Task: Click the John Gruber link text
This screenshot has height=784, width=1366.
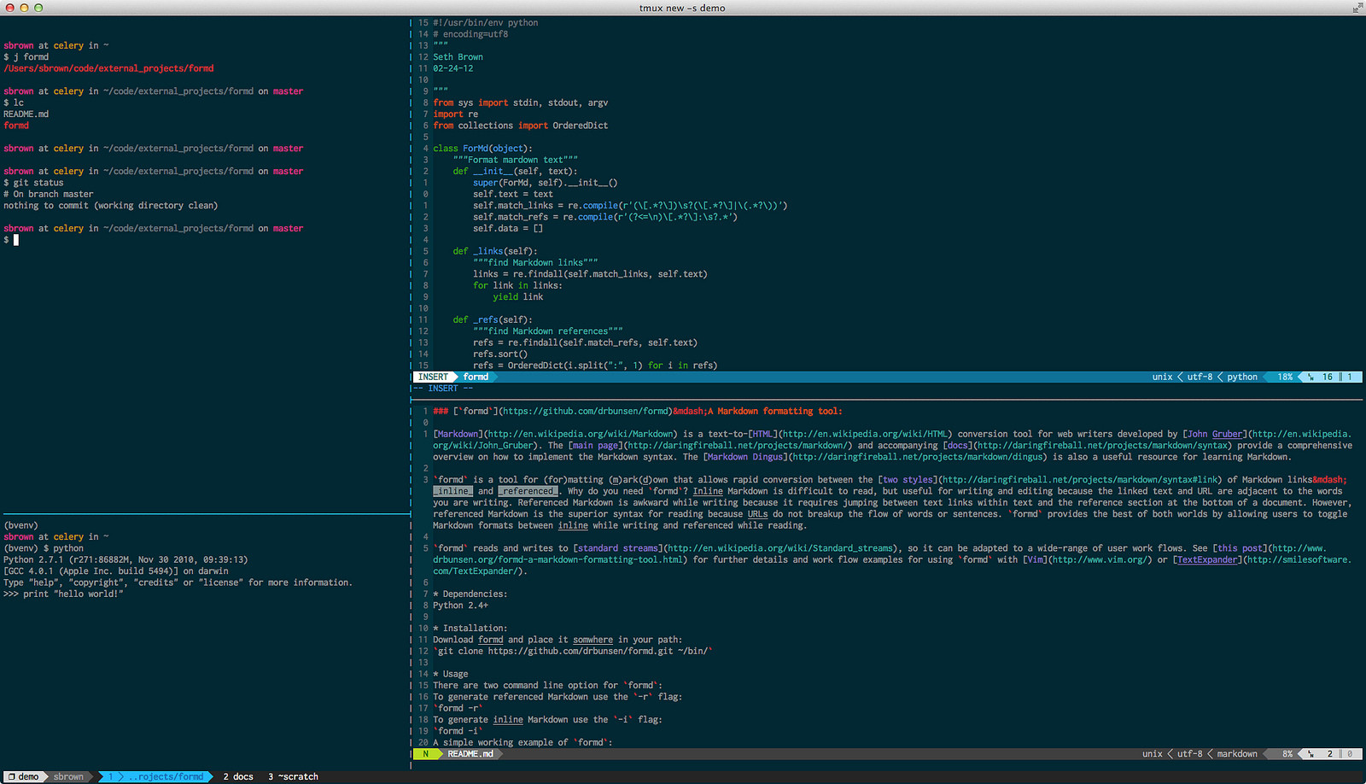Action: (x=1216, y=434)
